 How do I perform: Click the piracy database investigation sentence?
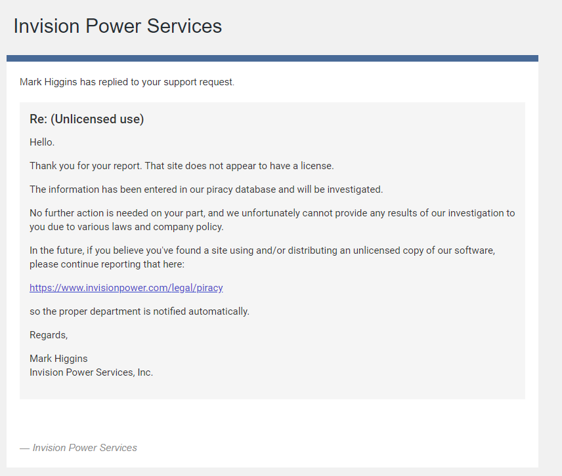205,189
